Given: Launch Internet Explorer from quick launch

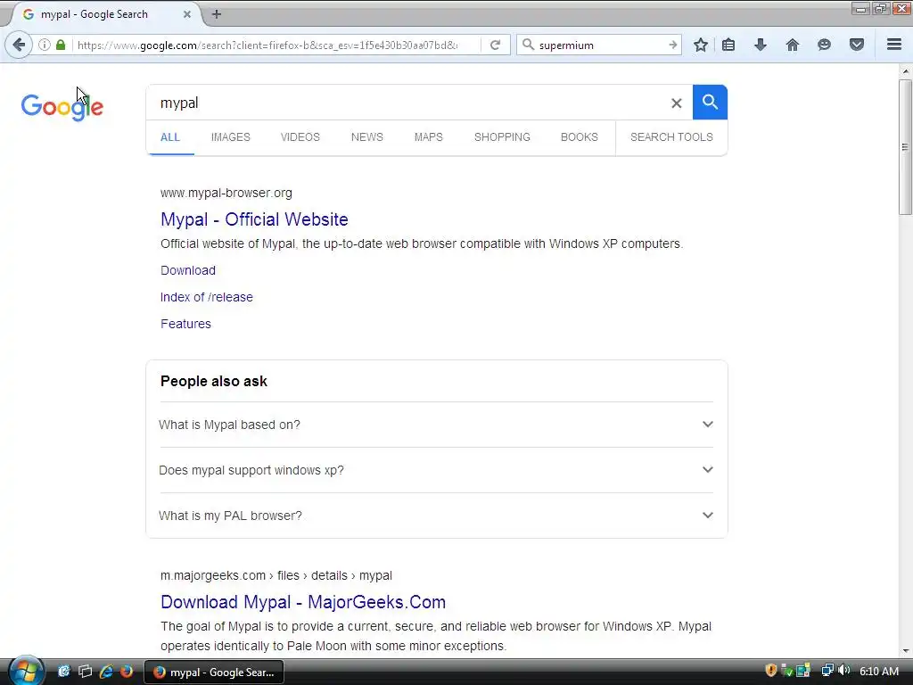Looking at the screenshot, I should coord(106,672).
